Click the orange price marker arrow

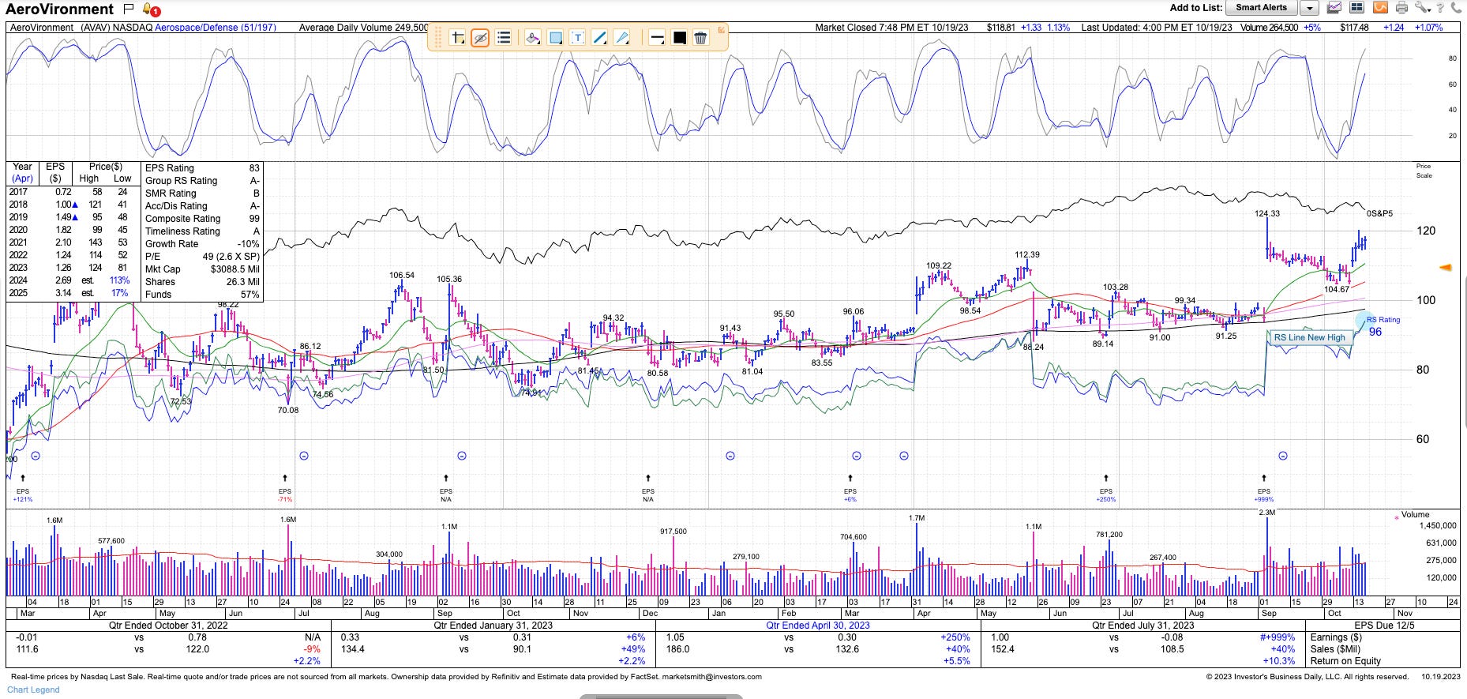click(x=1445, y=268)
